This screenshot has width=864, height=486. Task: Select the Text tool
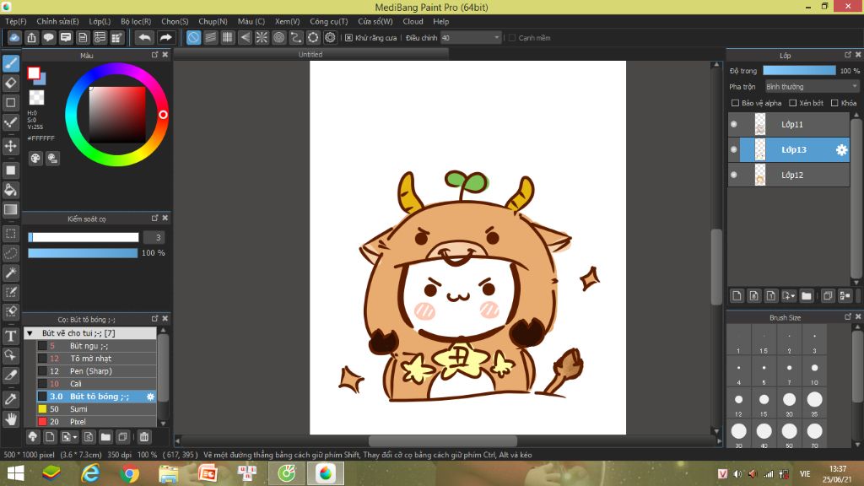click(x=10, y=336)
